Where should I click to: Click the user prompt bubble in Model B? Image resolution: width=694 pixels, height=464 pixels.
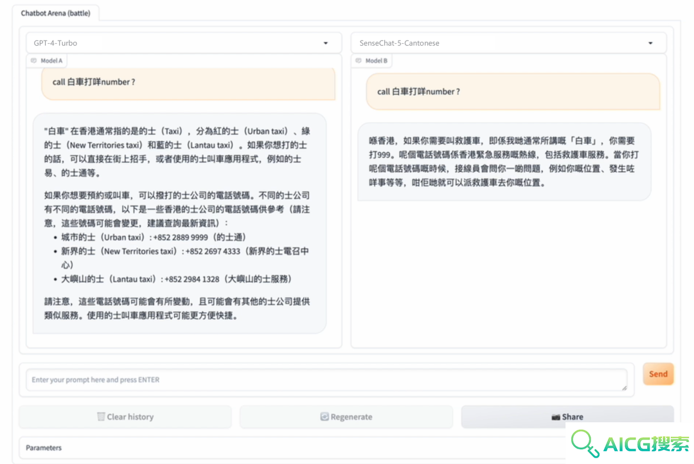tap(513, 92)
